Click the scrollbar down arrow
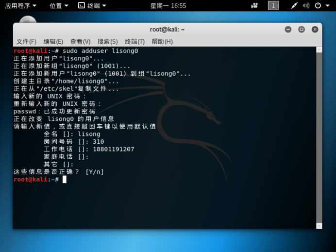336x252 pixels. [319, 226]
